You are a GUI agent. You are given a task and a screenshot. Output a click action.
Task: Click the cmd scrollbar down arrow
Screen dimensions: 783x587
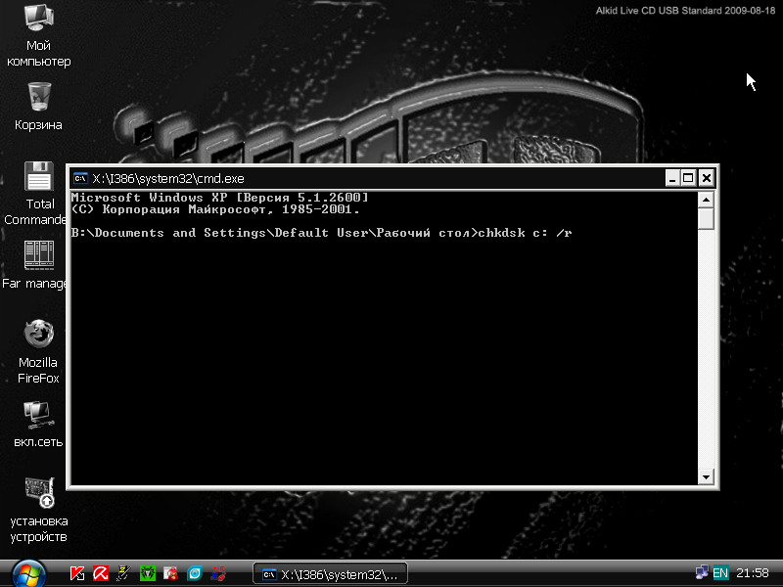point(706,476)
